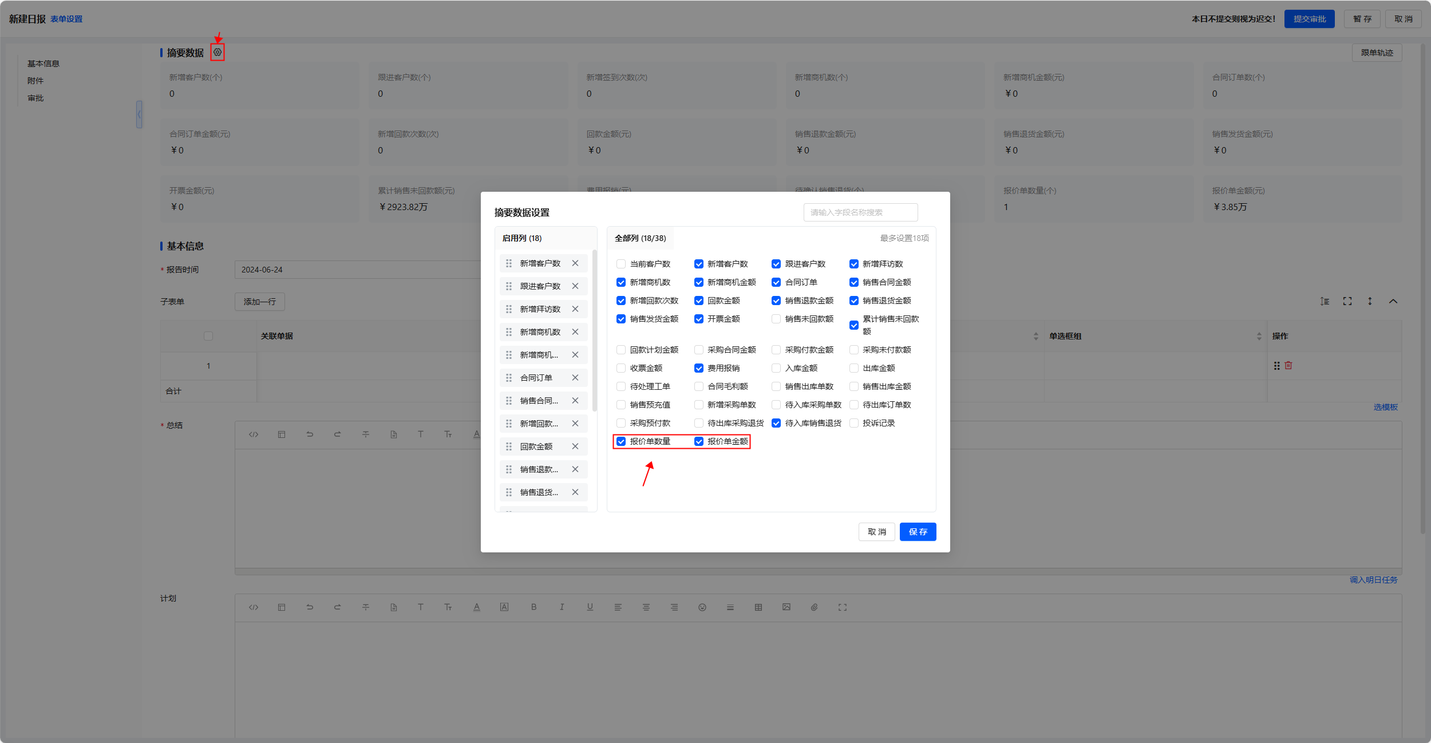Click the 总结 editor horizontal scrollbar

click(818, 571)
